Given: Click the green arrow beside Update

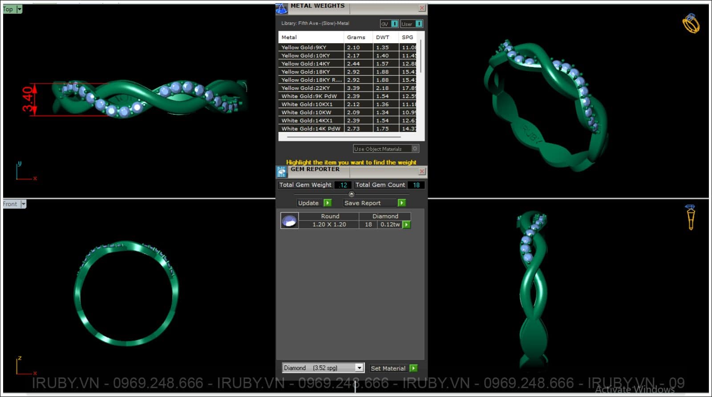Looking at the screenshot, I should 328,203.
